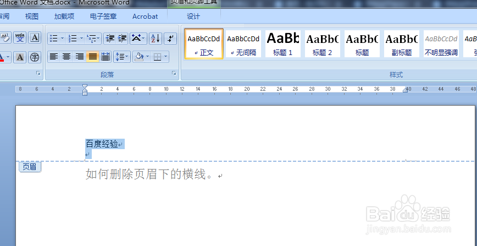Open the Asian Layout character scaling menu
Image resolution: width=477 pixels, height=246 pixels.
(x=138, y=39)
